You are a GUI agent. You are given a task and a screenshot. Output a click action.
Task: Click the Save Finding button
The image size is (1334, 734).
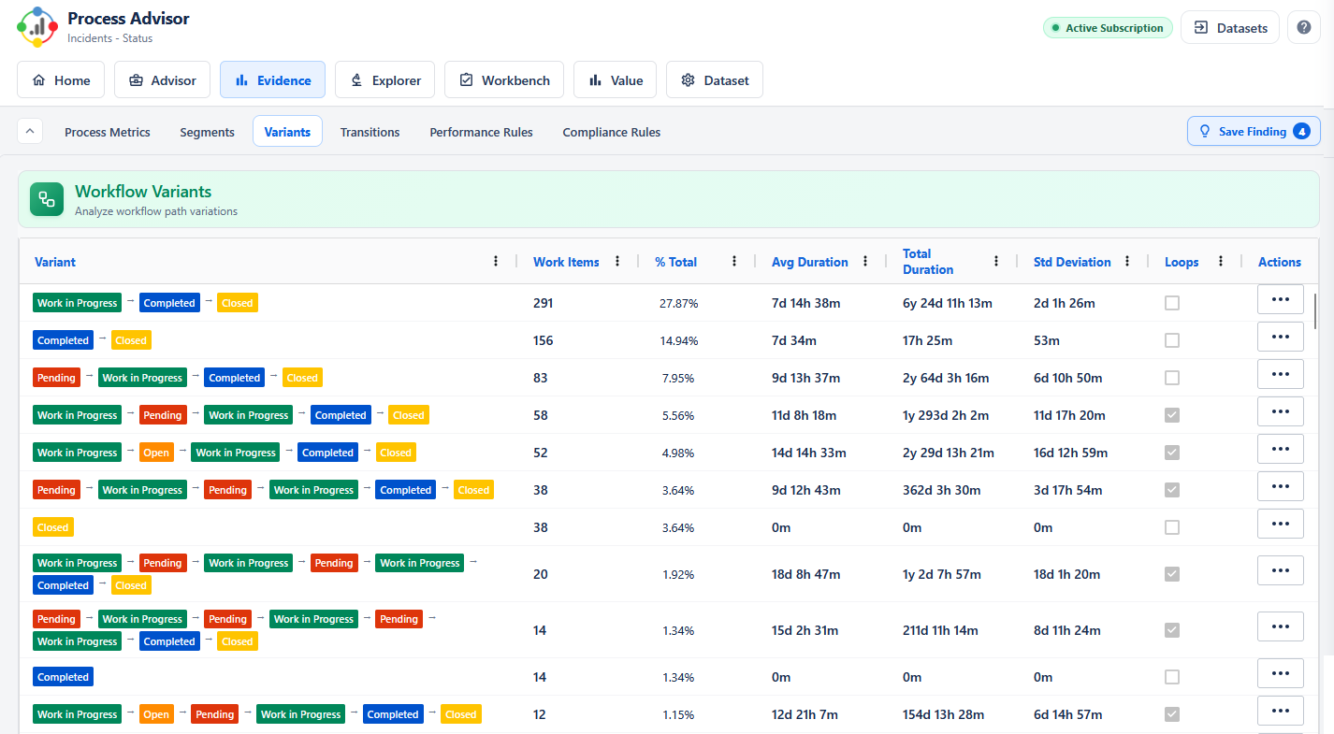[x=1254, y=132]
